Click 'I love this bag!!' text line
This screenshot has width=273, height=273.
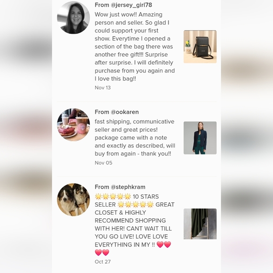(x=115, y=79)
